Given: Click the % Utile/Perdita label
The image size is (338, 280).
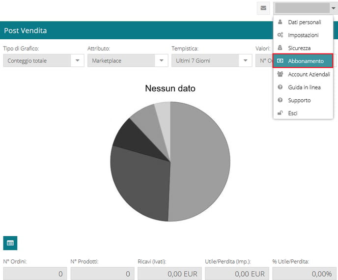Looking at the screenshot, I should [x=290, y=261].
